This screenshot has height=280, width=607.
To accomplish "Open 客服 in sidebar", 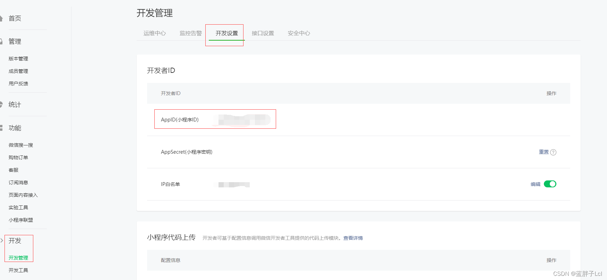I will pos(14,170).
